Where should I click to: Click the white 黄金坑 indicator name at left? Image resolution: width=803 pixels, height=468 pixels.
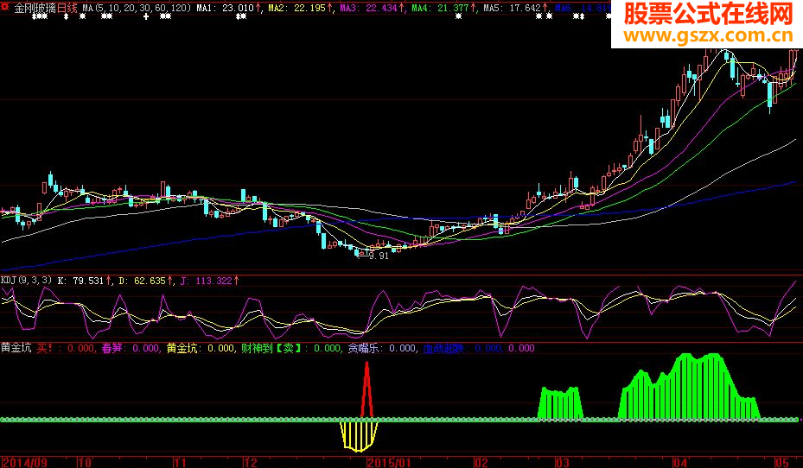(16, 348)
